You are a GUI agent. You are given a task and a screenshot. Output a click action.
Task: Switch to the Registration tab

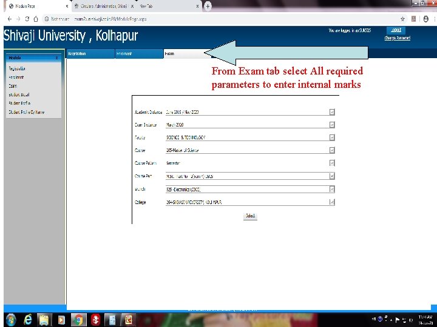pyautogui.click(x=90, y=54)
